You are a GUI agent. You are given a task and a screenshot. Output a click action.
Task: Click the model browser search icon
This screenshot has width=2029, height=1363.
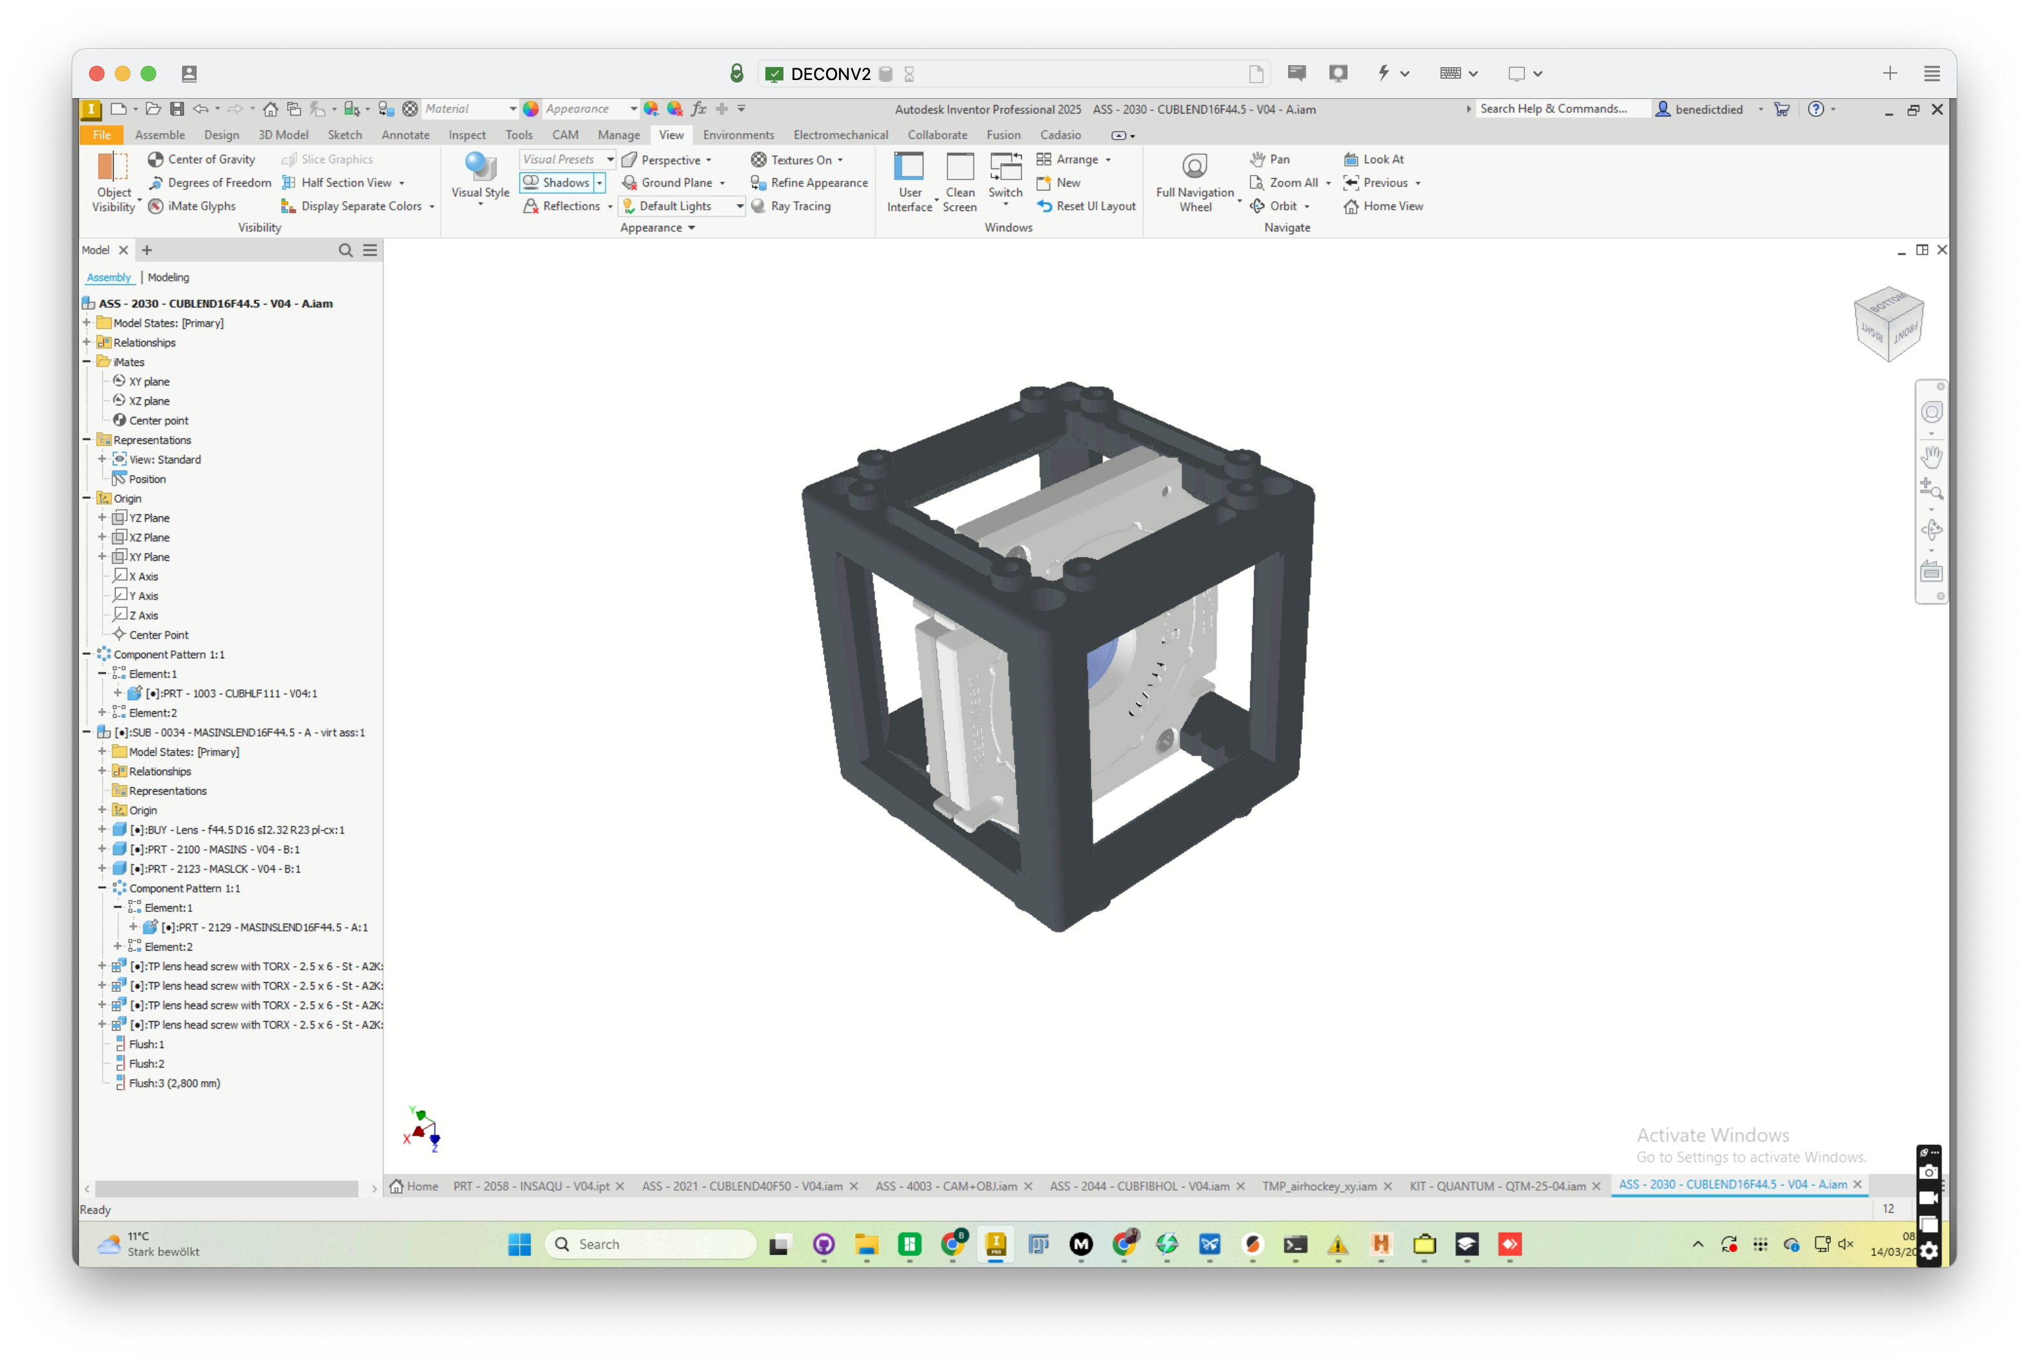coord(345,250)
